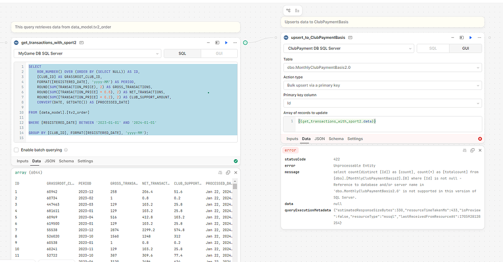Open MyGame DB SQL Server resource dropdown

pos(87,53)
